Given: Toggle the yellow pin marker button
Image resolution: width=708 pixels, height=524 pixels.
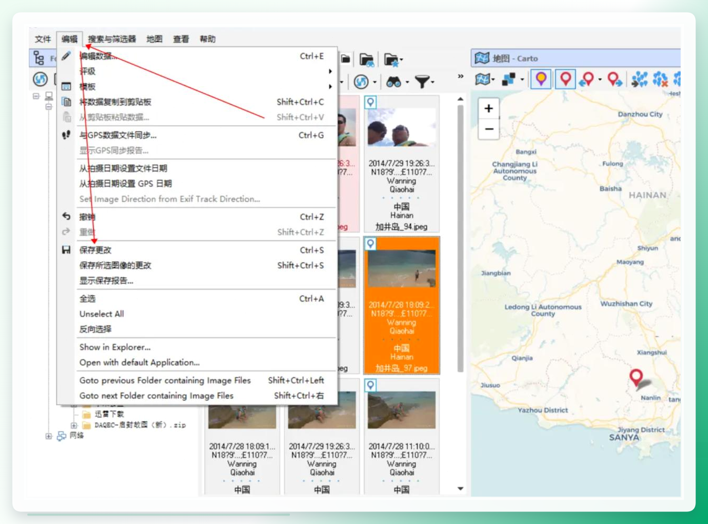Looking at the screenshot, I should [x=541, y=79].
